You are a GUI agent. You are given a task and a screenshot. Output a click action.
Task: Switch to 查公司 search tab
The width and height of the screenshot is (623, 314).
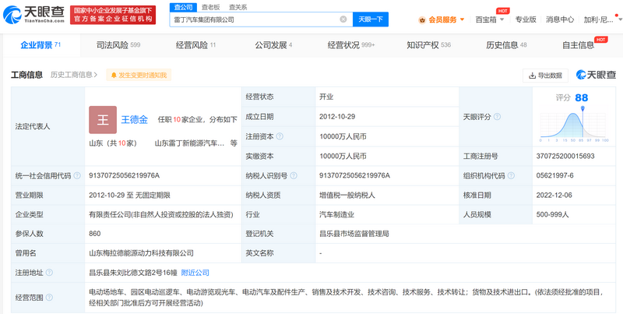[x=183, y=7]
